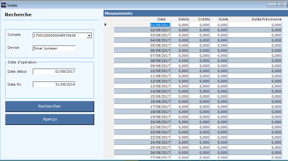Select the date cell 16/08/2017
The width and height of the screenshot is (288, 161).
[x=142, y=102]
